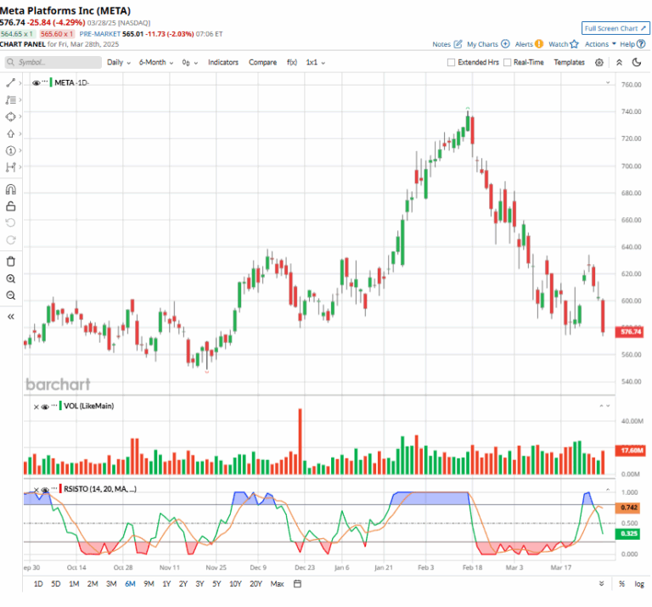
Task: Open the My Charts link
Action: tap(482, 43)
